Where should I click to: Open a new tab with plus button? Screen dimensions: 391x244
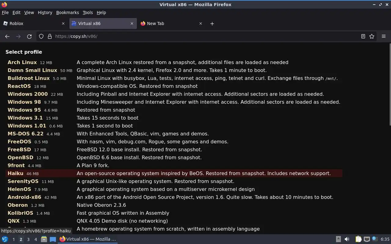point(212,23)
